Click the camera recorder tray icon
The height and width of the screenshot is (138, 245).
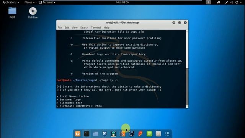click(219, 2)
